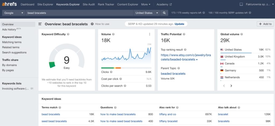This screenshot has height=126, width=275.
Task: Open Traffic share By domains
Action: point(9,65)
